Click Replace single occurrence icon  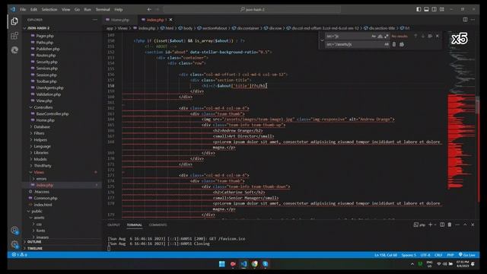pyautogui.click(x=394, y=44)
